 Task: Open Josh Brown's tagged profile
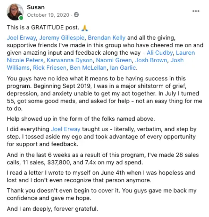click(x=151, y=60)
